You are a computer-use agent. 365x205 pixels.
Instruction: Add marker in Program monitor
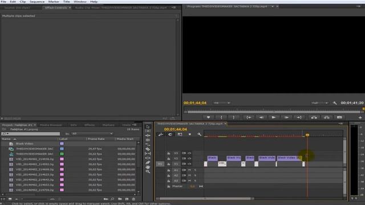tap(208, 117)
